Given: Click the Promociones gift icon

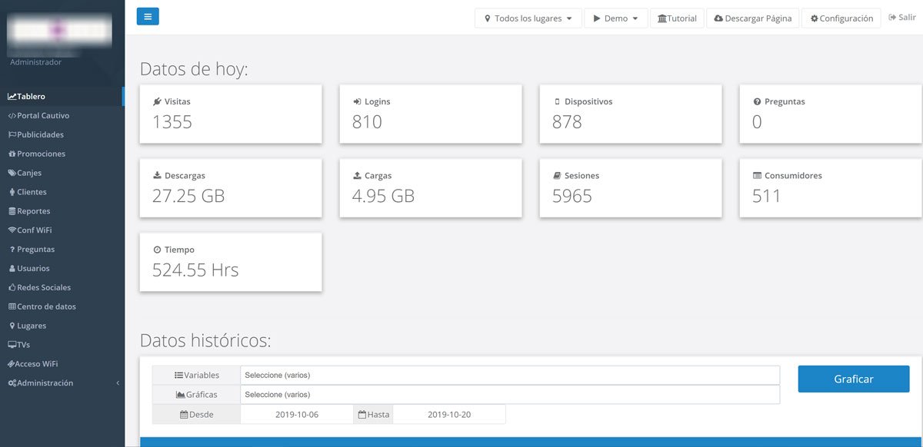Looking at the screenshot, I should click(x=12, y=154).
